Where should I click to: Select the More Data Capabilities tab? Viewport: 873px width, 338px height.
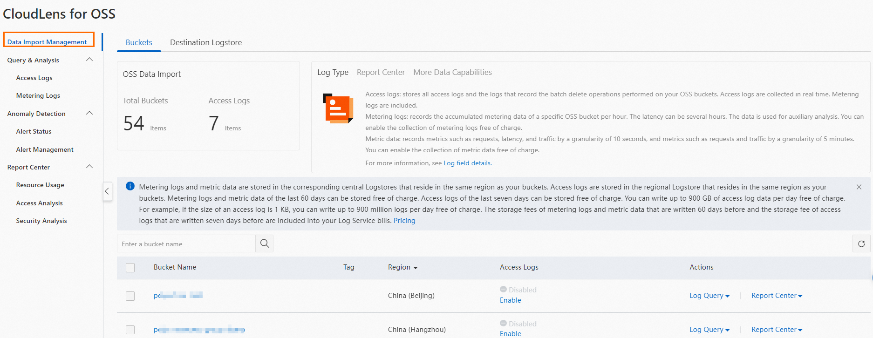452,72
